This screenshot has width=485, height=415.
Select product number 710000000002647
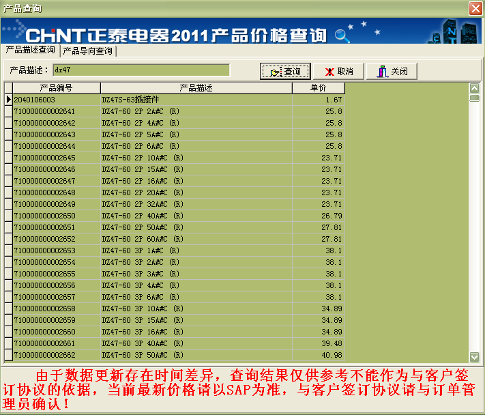[x=57, y=181]
